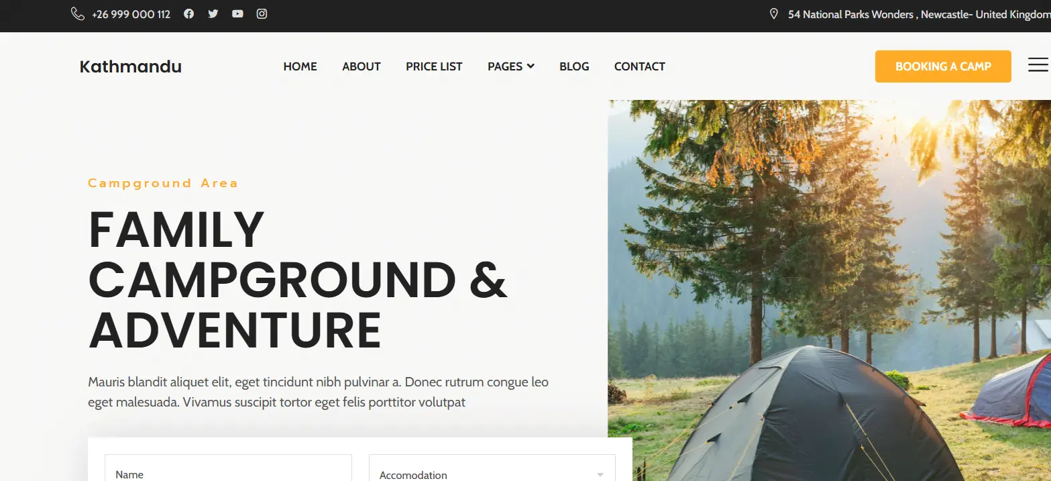Go to the Home menu item
This screenshot has height=481, width=1051.
[300, 66]
